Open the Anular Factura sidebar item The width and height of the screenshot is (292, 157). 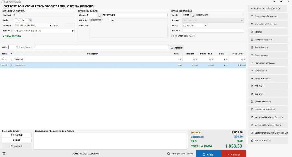268,47
